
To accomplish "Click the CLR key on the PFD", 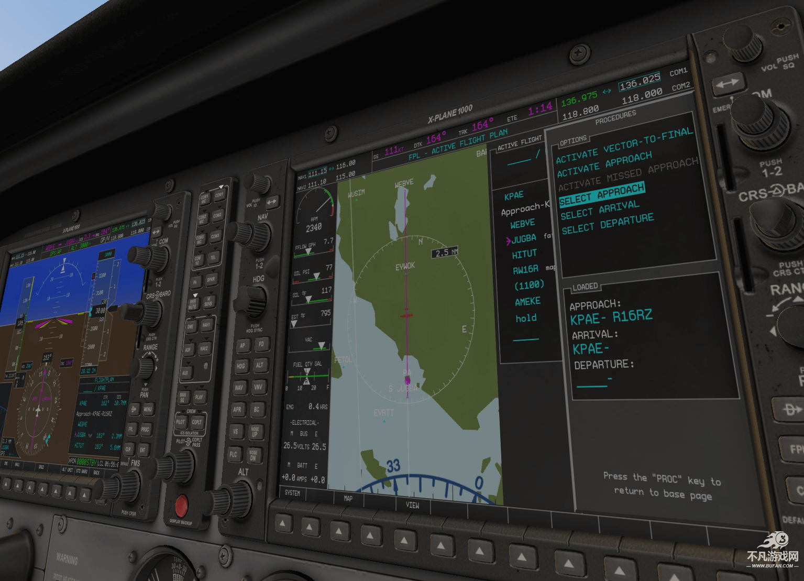I will pos(128,449).
